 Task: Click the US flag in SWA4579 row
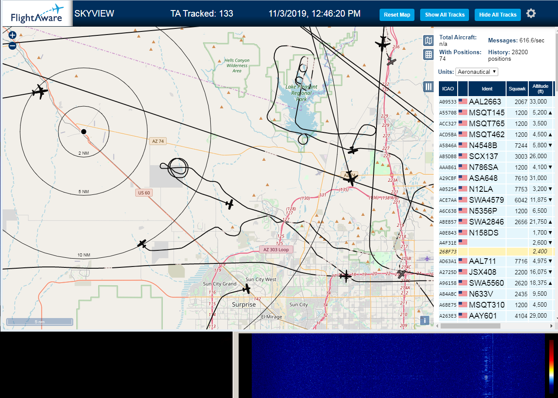(x=463, y=200)
